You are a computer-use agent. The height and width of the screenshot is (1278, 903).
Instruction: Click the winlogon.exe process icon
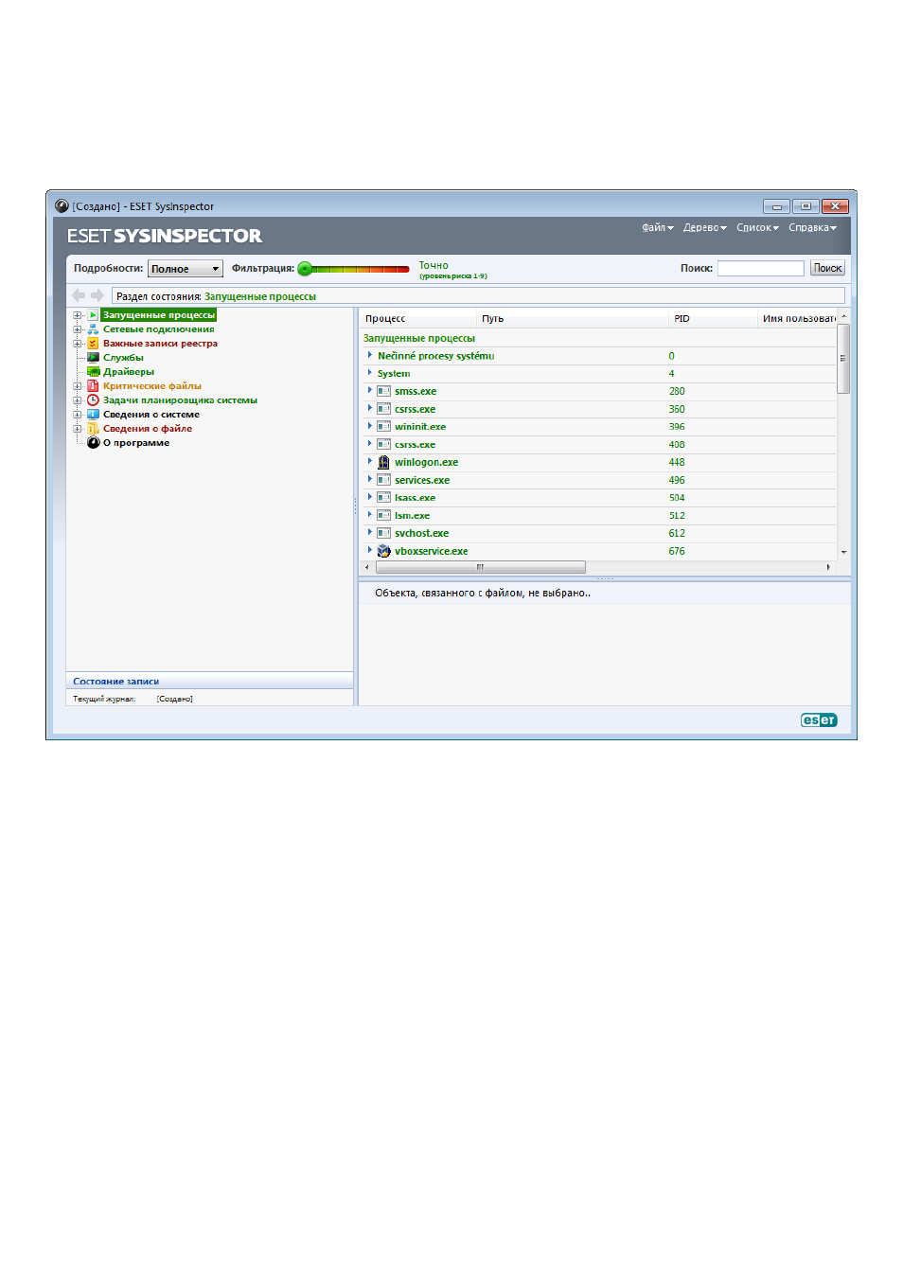[383, 462]
